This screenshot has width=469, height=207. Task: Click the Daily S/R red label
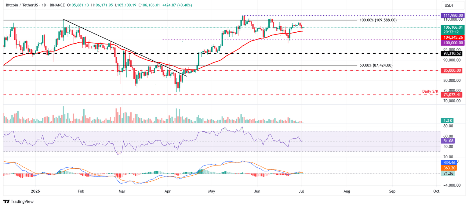[x=430, y=91]
